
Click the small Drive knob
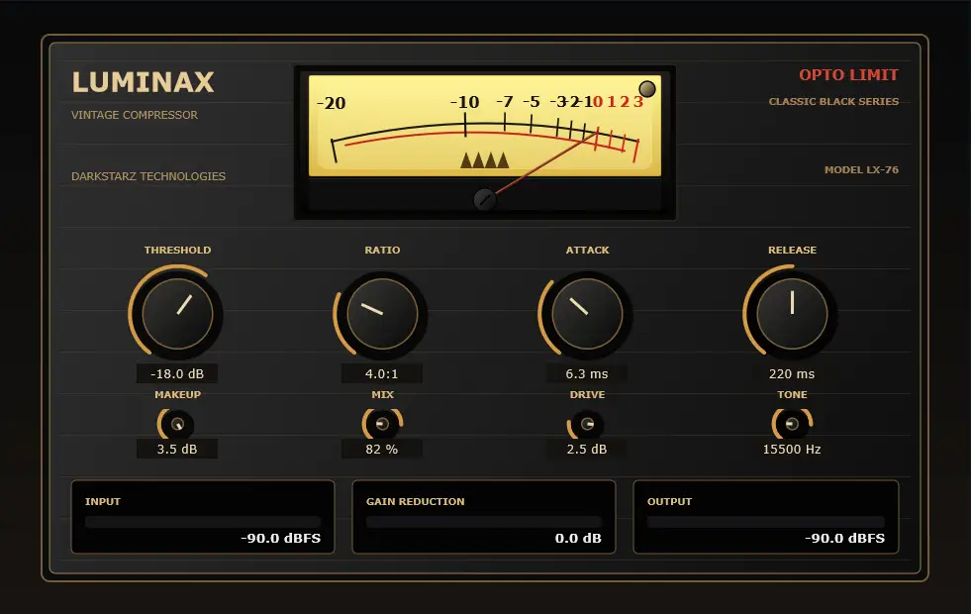pyautogui.click(x=587, y=425)
